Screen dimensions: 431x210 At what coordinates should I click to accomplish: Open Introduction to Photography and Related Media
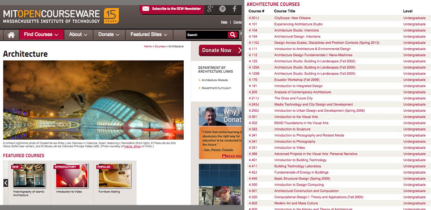point(309,136)
